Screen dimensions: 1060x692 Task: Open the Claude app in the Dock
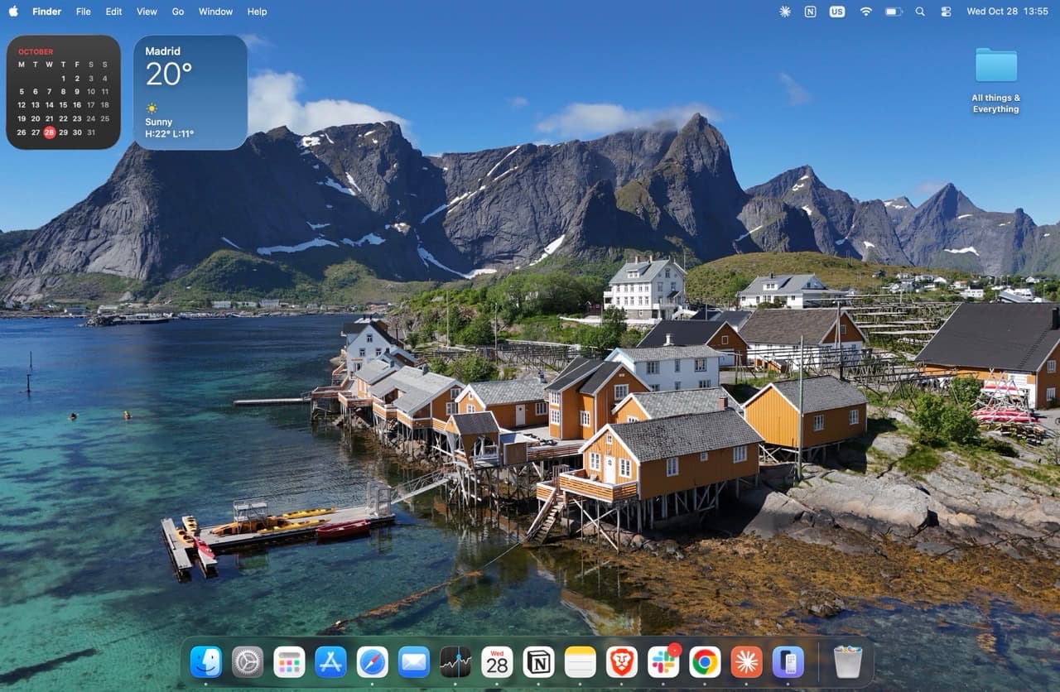click(x=747, y=662)
